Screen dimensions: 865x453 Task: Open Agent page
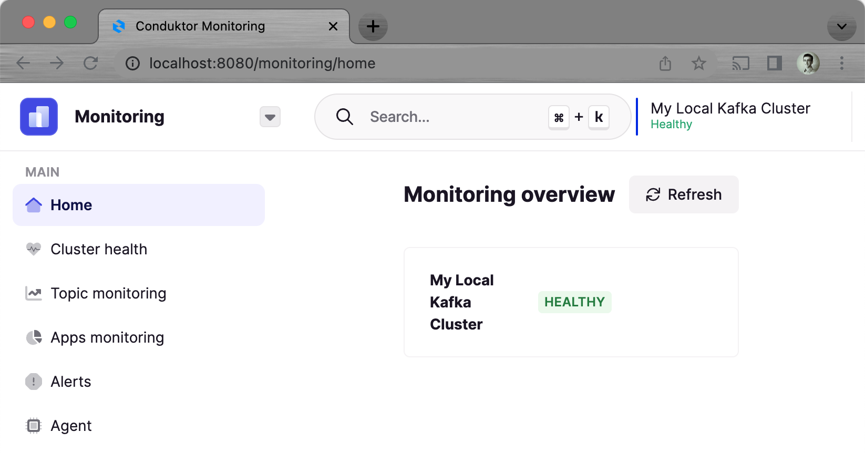point(139,426)
